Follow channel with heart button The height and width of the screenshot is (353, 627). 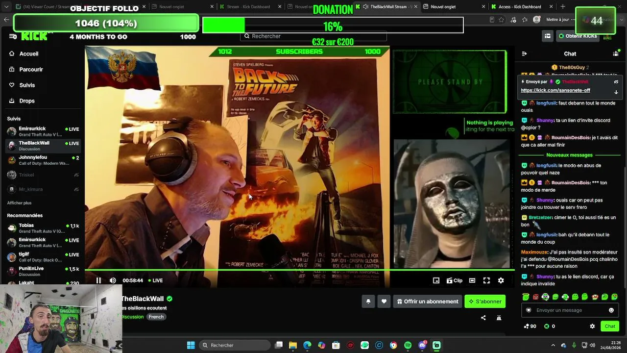(384, 302)
